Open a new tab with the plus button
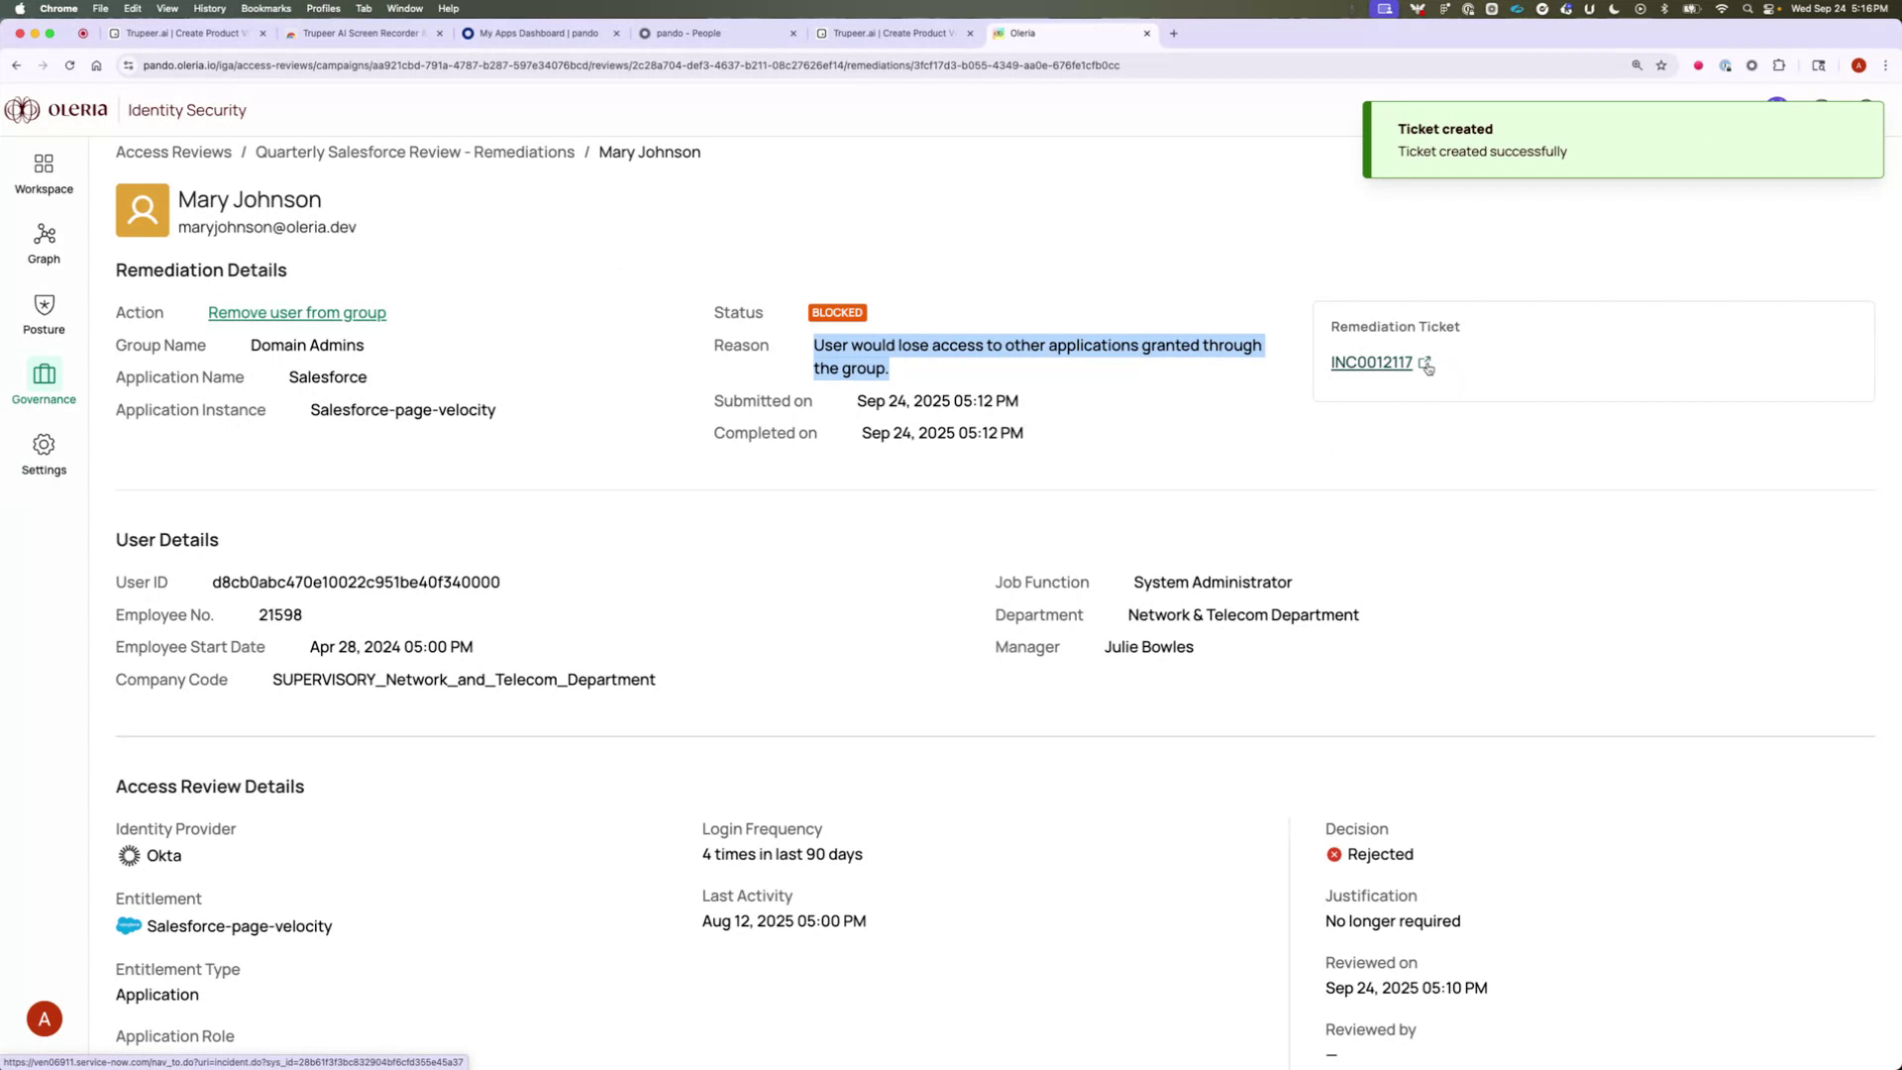Screen dimensions: 1902x1070 (x=1173, y=33)
